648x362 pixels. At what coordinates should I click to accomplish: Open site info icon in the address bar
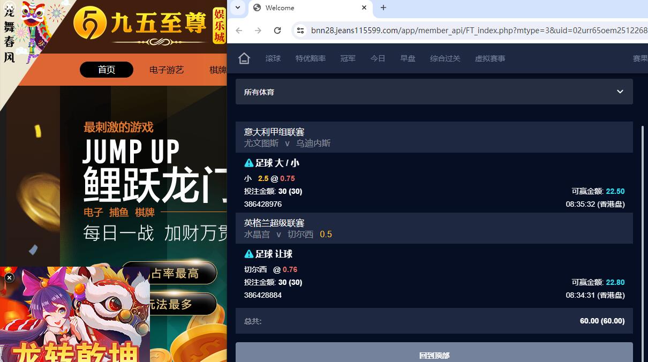tap(300, 31)
